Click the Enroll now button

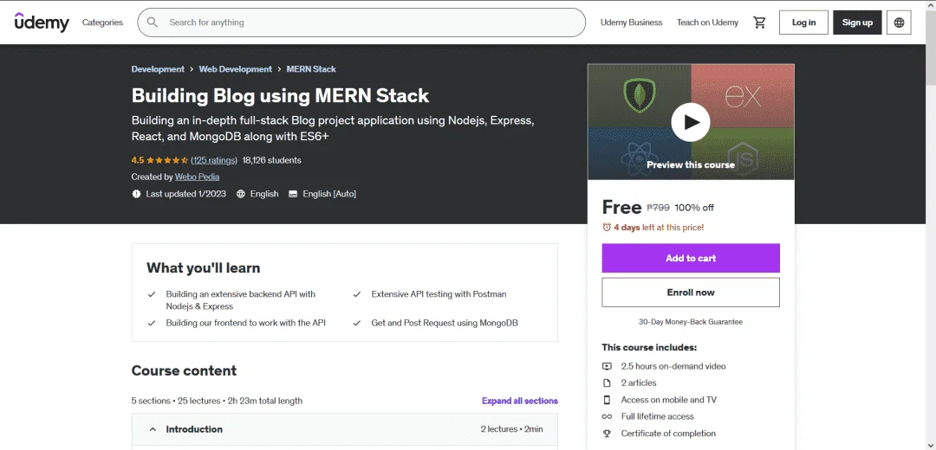[691, 292]
